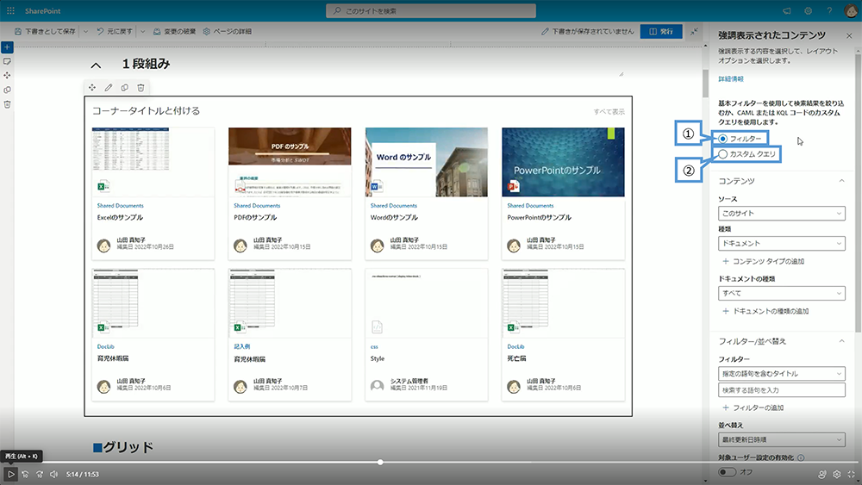The height and width of the screenshot is (485, 862).
Task: Click the properties panel vertical scrollbar
Action: coord(859,192)
